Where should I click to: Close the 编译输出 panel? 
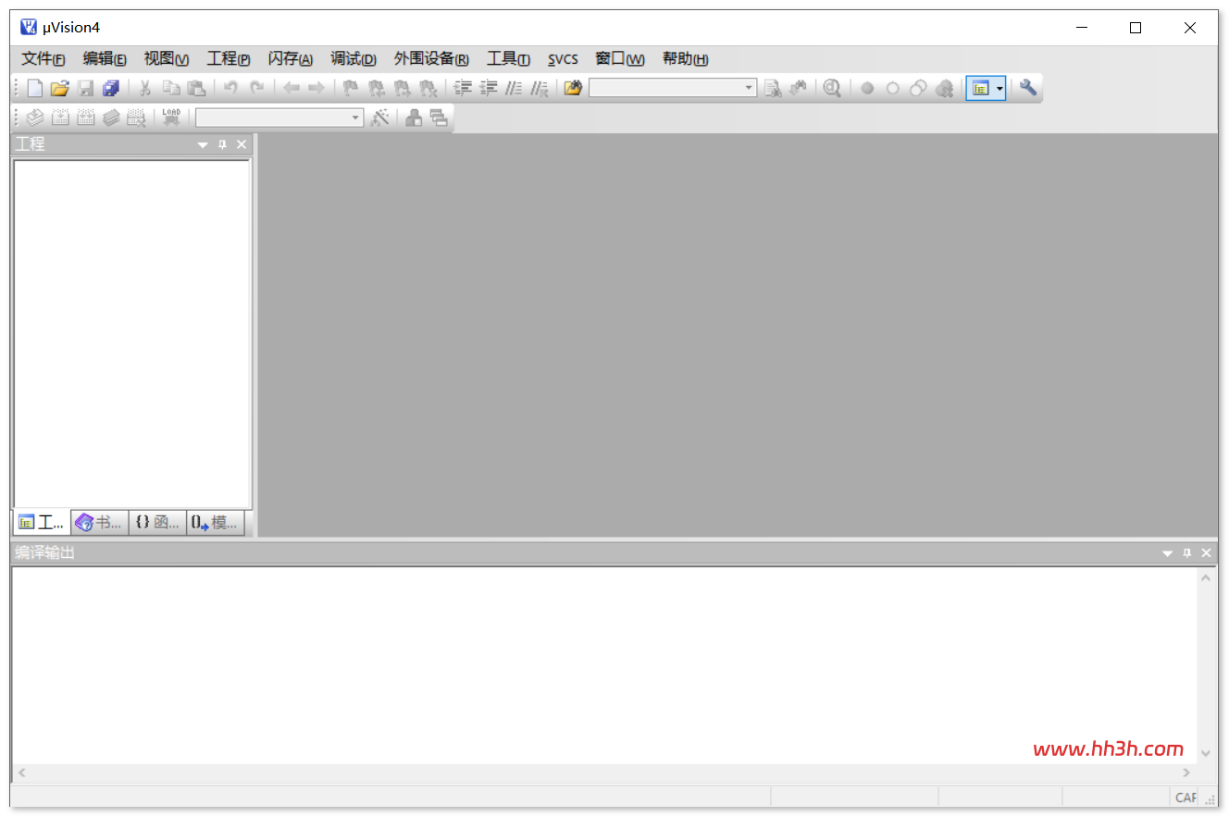pyautogui.click(x=1206, y=552)
